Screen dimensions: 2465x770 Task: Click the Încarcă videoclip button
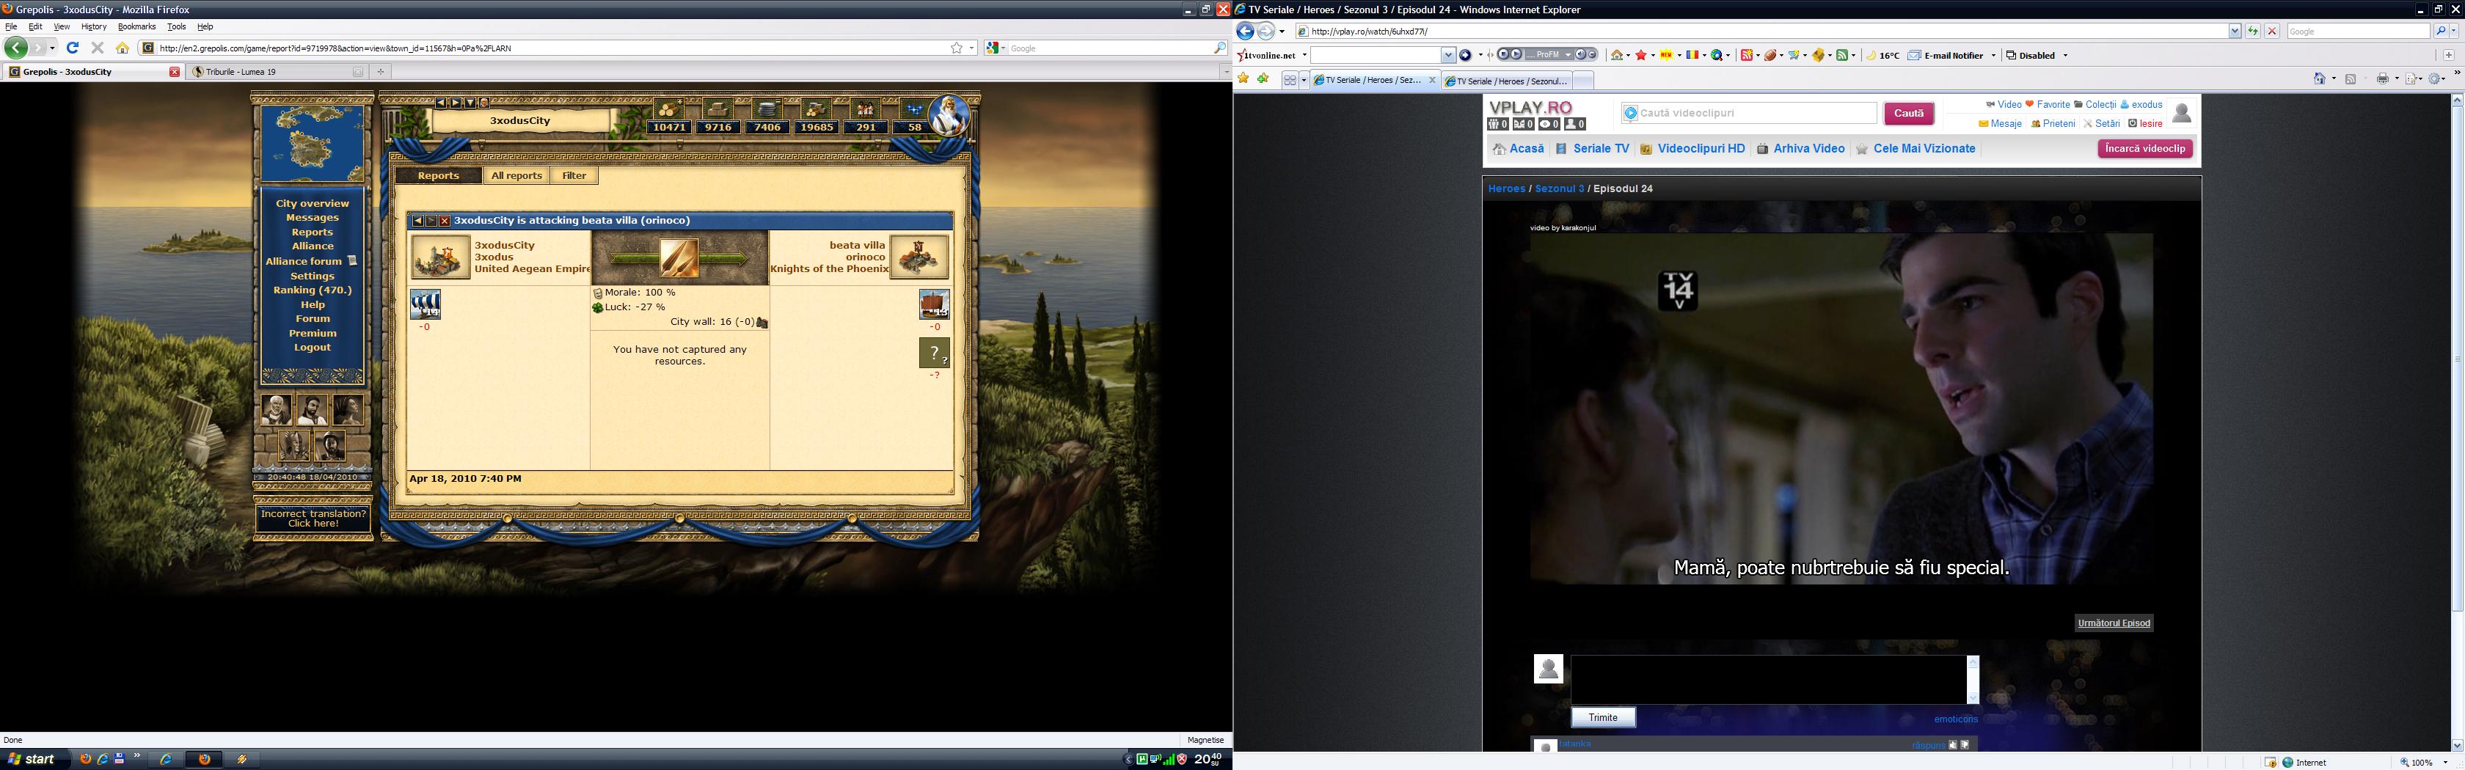(2144, 149)
